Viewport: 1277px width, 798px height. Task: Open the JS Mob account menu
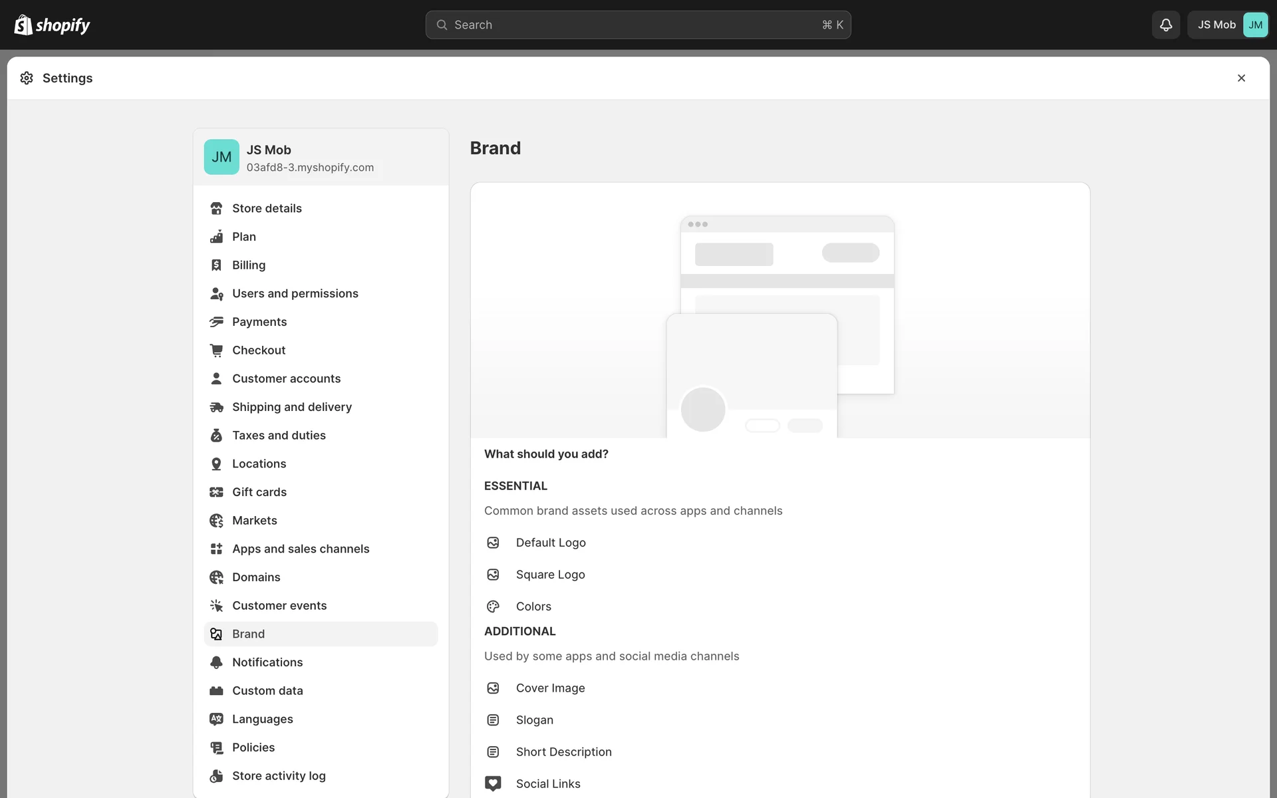point(1228,25)
